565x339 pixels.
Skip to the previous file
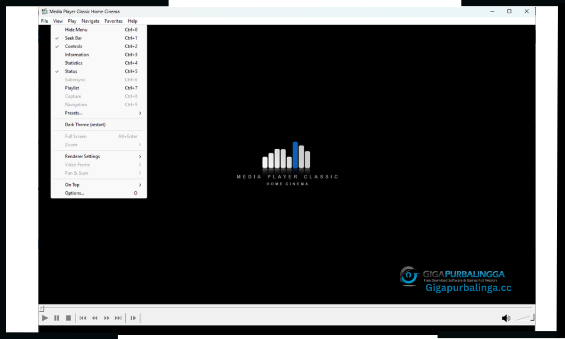[x=83, y=318]
